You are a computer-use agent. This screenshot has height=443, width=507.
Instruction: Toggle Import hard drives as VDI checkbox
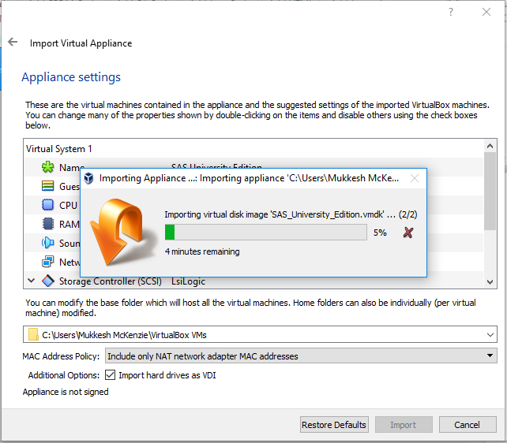coord(111,375)
